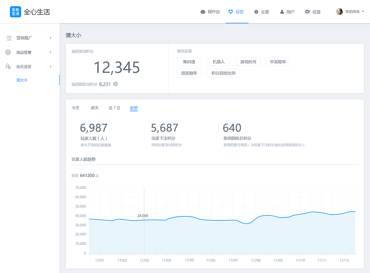The image size is (370, 273).
Task: Select the 运营 top navigation tab
Action: [x=237, y=12]
